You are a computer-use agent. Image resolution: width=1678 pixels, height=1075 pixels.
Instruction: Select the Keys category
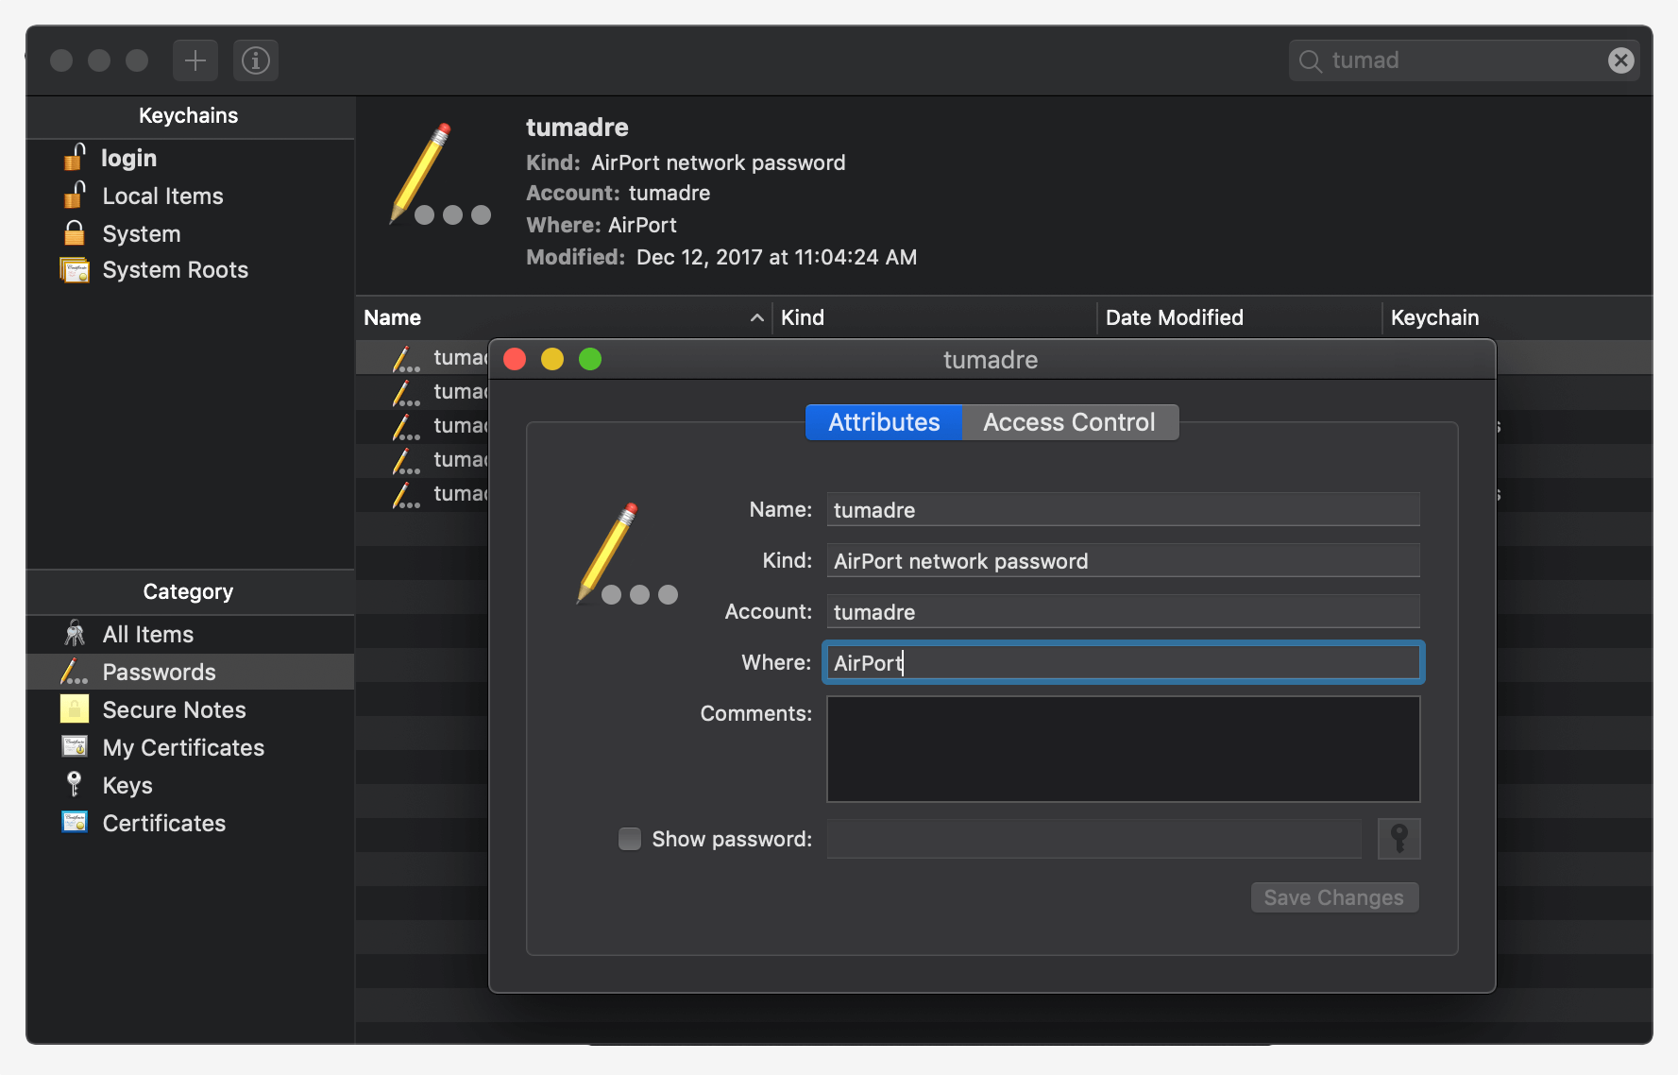coord(127,786)
